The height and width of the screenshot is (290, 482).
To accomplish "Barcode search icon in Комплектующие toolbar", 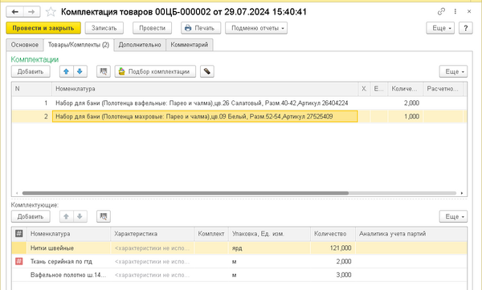I will coord(104,216).
